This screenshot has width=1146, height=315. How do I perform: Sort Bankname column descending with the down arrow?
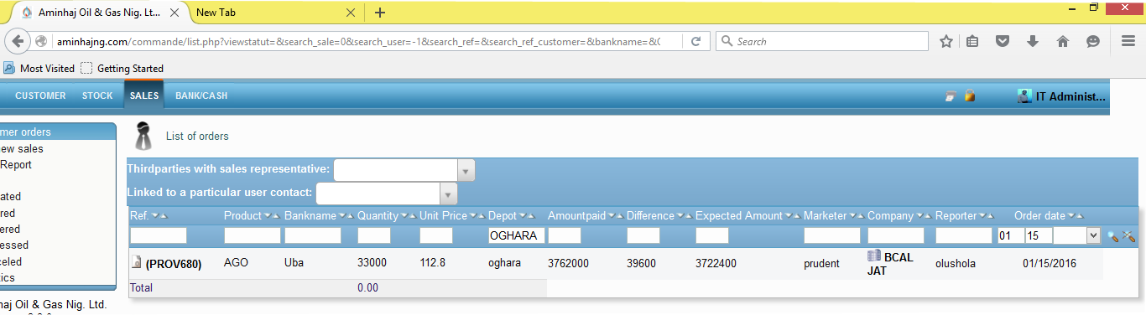tap(342, 216)
